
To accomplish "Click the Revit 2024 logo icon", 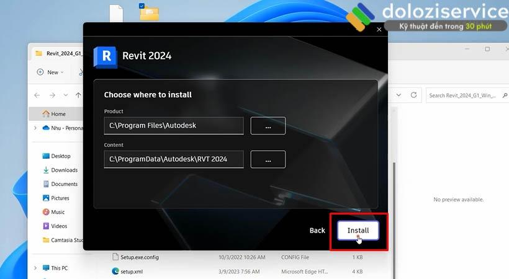I will coord(105,56).
